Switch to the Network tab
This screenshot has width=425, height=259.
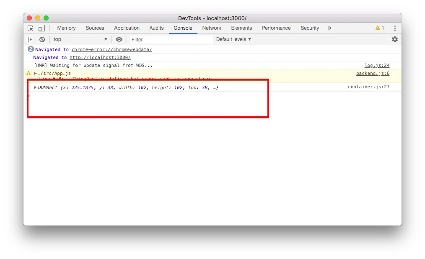tap(212, 28)
